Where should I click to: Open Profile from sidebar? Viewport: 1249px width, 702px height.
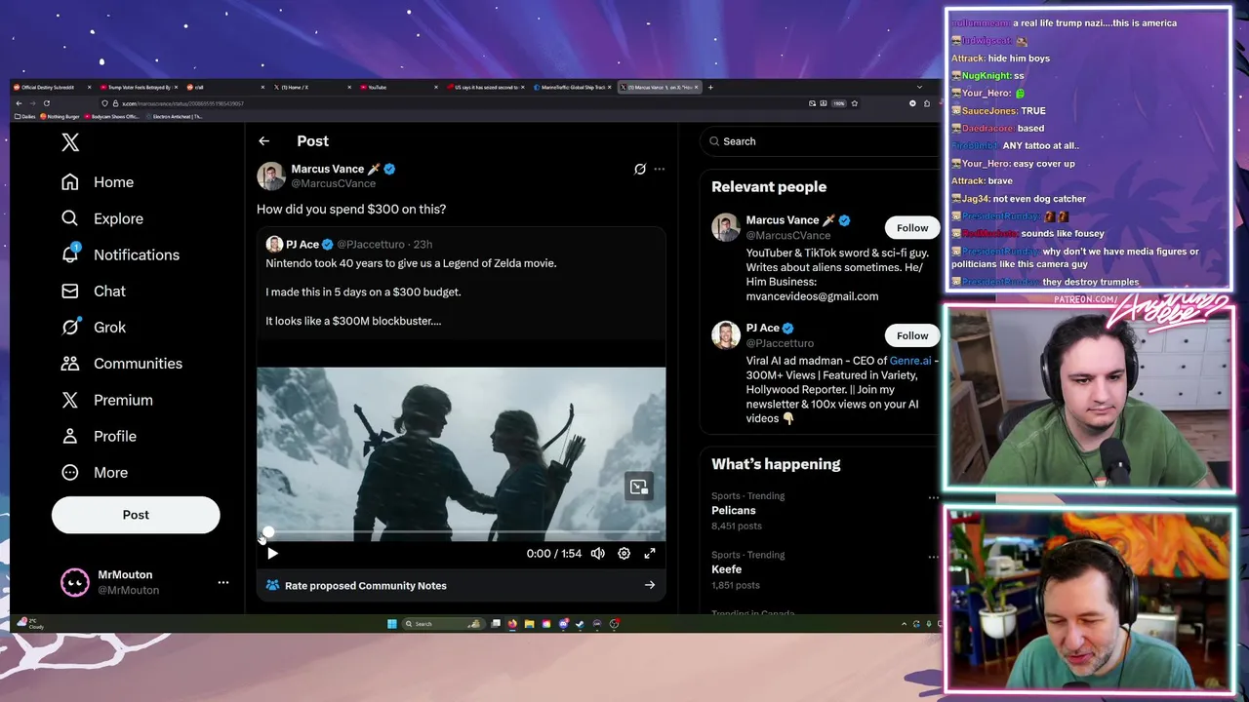tap(99, 436)
